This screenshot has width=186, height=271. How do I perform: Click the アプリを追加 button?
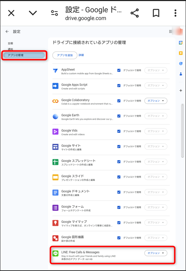click(65, 55)
